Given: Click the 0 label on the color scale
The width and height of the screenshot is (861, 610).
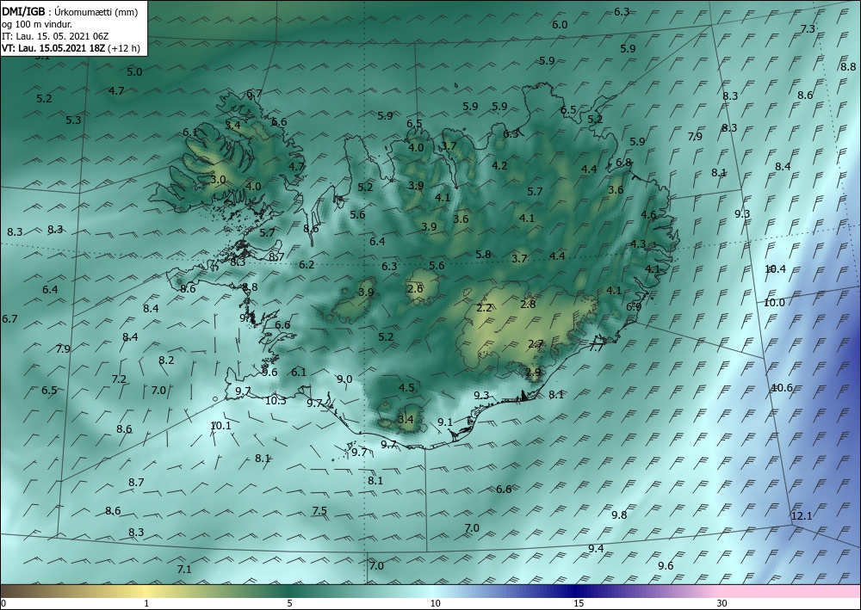Looking at the screenshot, I should click(x=3, y=603).
